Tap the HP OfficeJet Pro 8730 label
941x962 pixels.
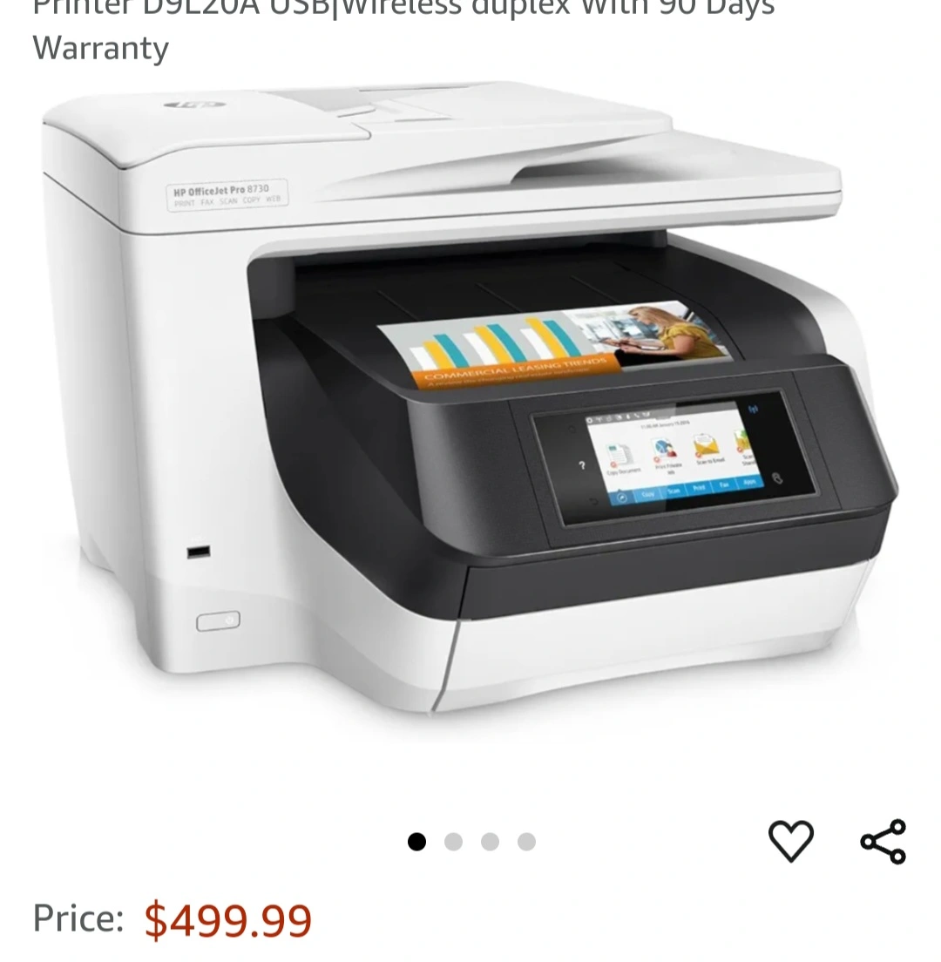pos(227,194)
